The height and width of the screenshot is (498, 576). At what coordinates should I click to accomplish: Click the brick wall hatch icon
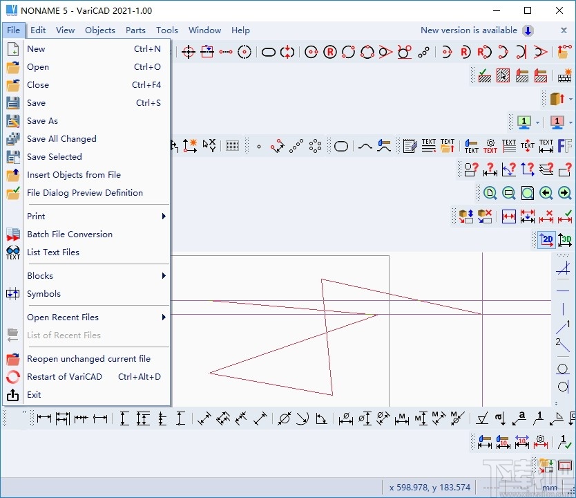tap(566, 76)
